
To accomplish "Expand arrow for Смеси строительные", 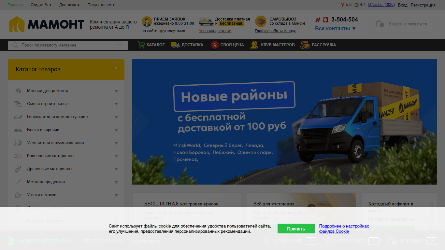I will coord(116,104).
